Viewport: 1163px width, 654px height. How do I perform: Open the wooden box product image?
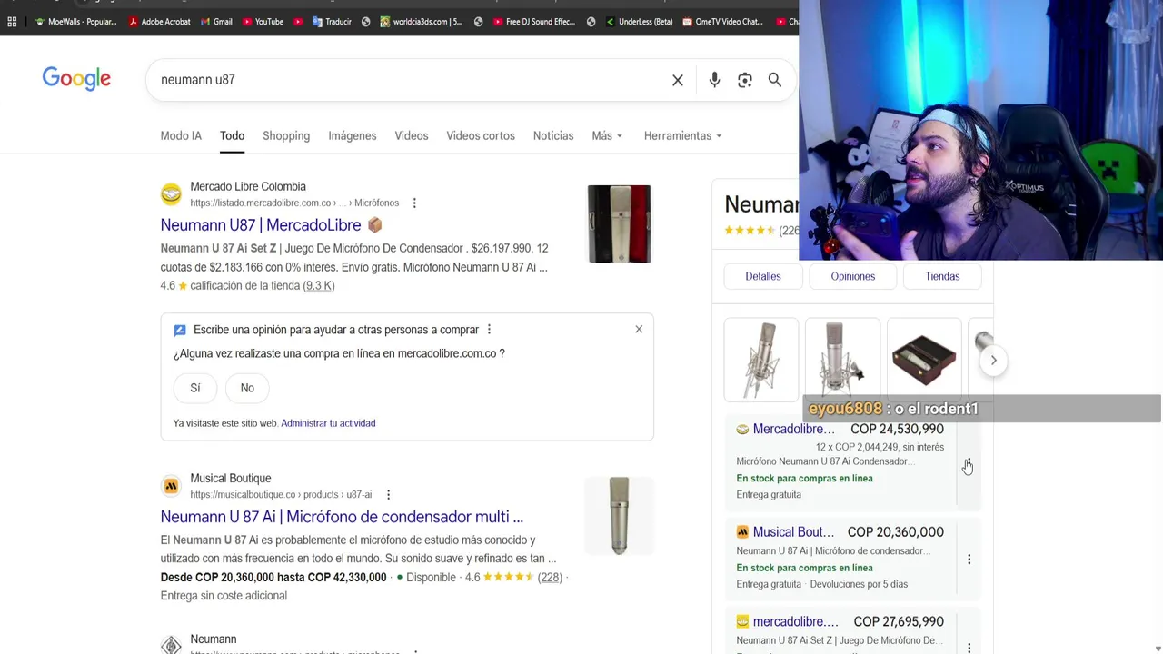pos(924,360)
